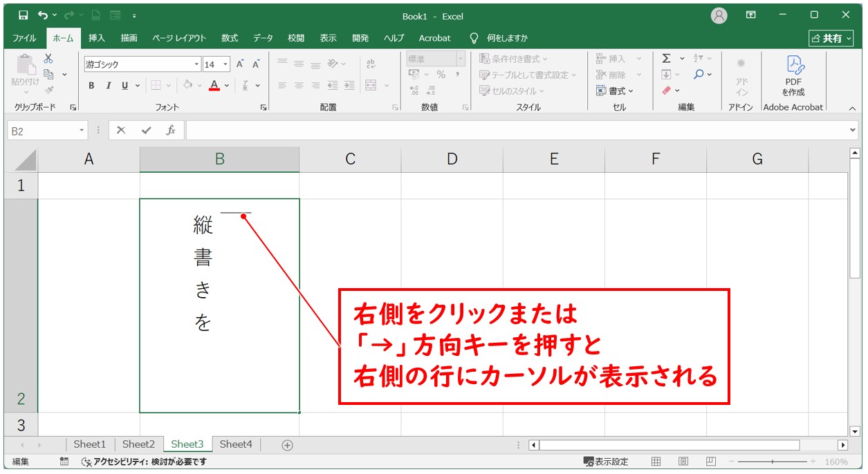The width and height of the screenshot is (868, 474).
Task: Open the font size 14 dropdown
Action: 225,64
